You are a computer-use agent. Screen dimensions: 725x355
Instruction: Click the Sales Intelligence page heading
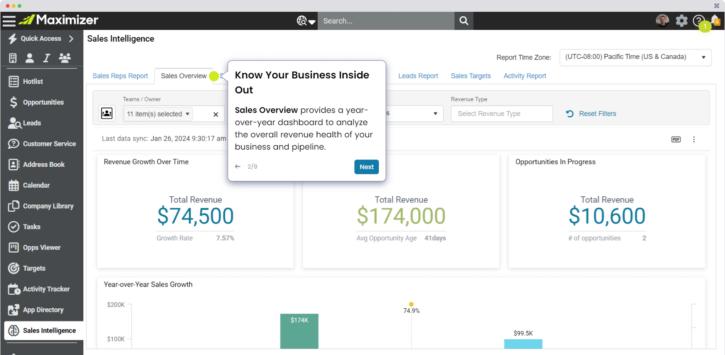pos(121,39)
